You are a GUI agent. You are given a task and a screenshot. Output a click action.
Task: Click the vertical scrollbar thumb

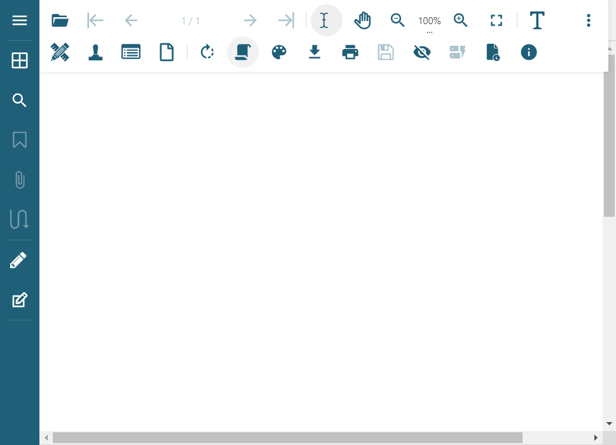click(609, 135)
